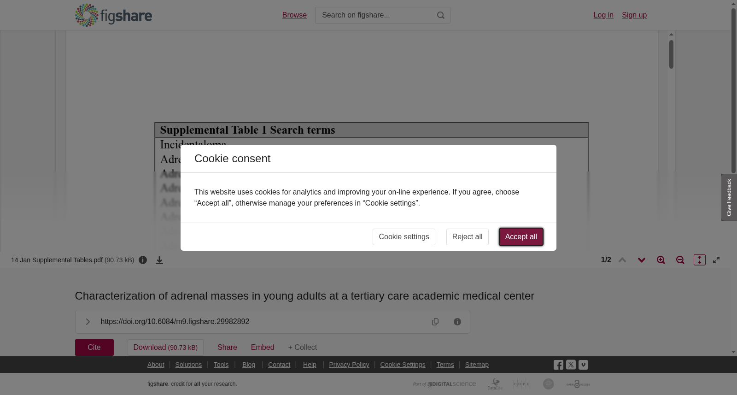Open viewer in fullscreen mode
Viewport: 737px width, 395px height.
[716, 260]
